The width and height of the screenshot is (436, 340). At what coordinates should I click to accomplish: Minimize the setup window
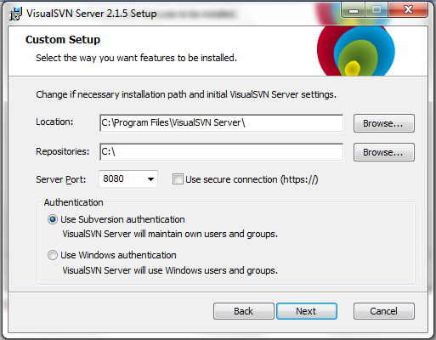tap(354, 10)
